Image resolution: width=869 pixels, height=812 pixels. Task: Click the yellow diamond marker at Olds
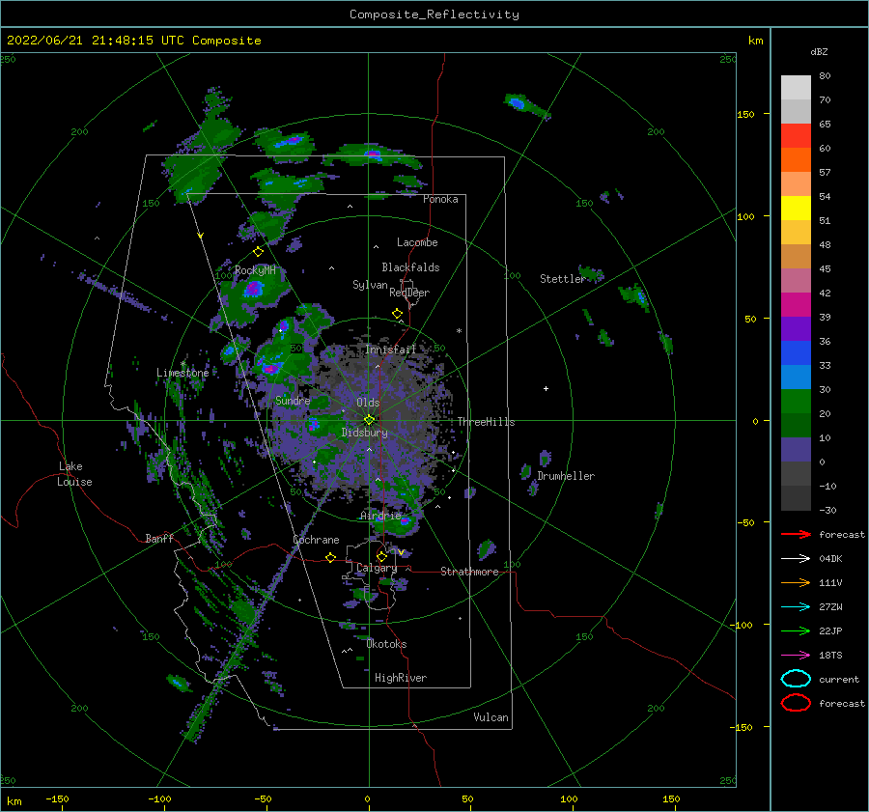369,420
